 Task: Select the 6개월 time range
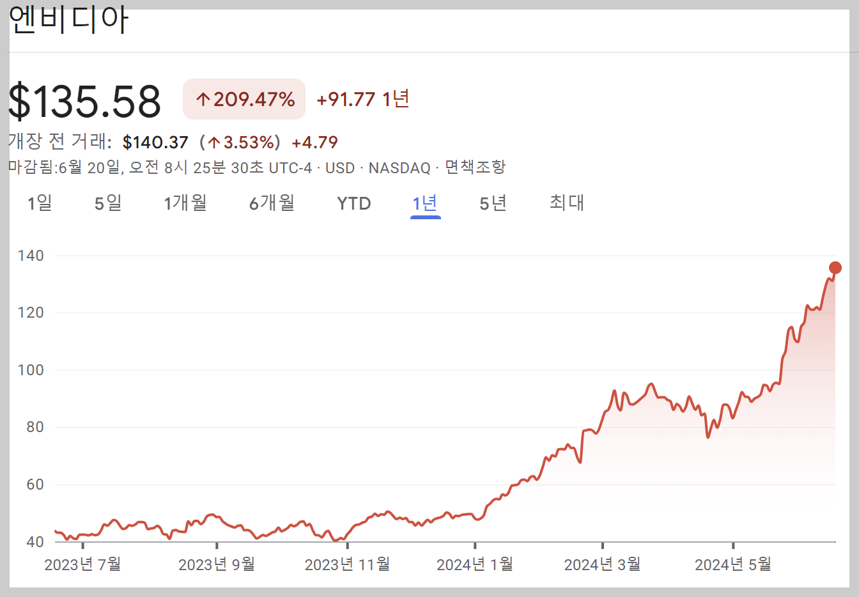[x=272, y=203]
